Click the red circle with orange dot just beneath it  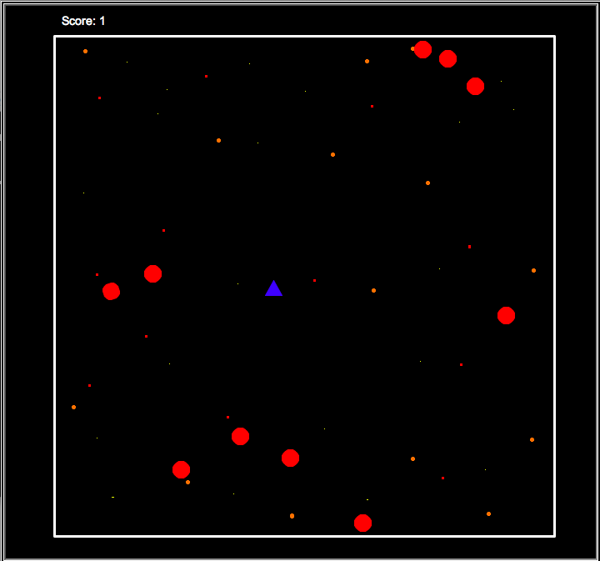click(181, 469)
